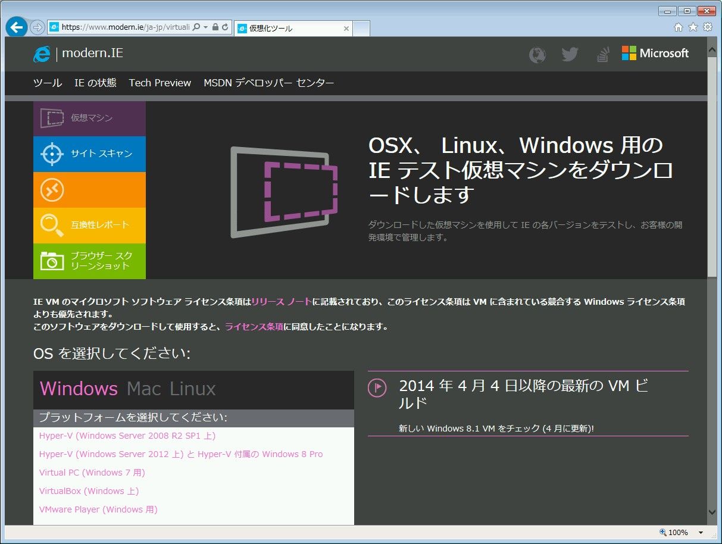
Task: Click the Microsoft logo
Action: [x=655, y=53]
